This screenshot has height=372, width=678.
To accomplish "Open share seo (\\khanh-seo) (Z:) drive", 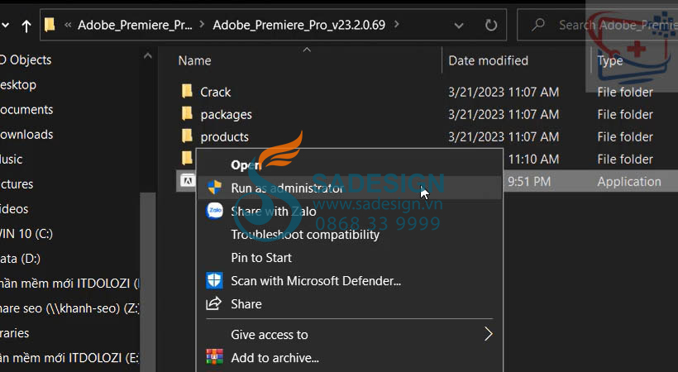I will click(69, 308).
